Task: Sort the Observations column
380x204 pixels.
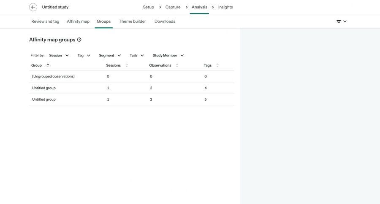Action: tap(177, 65)
